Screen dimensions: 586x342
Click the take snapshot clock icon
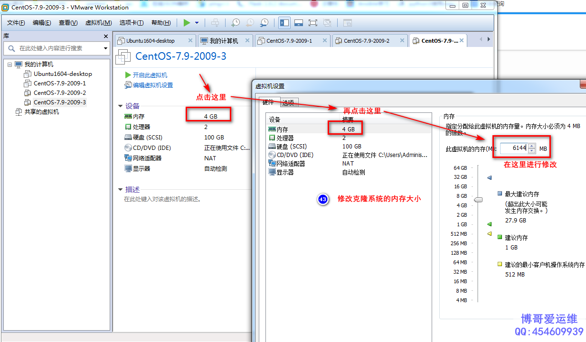236,23
